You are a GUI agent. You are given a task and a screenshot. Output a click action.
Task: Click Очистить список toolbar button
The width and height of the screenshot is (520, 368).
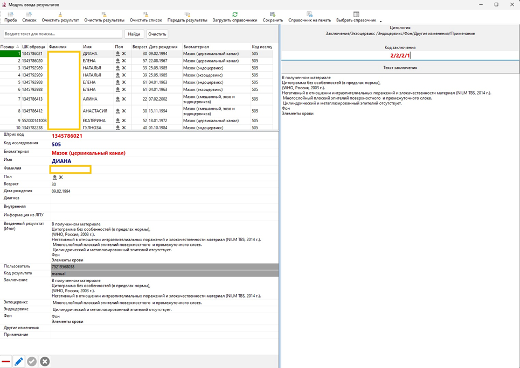pyautogui.click(x=146, y=17)
